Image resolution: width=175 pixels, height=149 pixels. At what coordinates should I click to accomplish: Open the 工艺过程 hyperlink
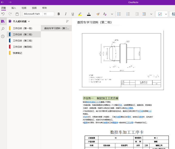coord(130,122)
